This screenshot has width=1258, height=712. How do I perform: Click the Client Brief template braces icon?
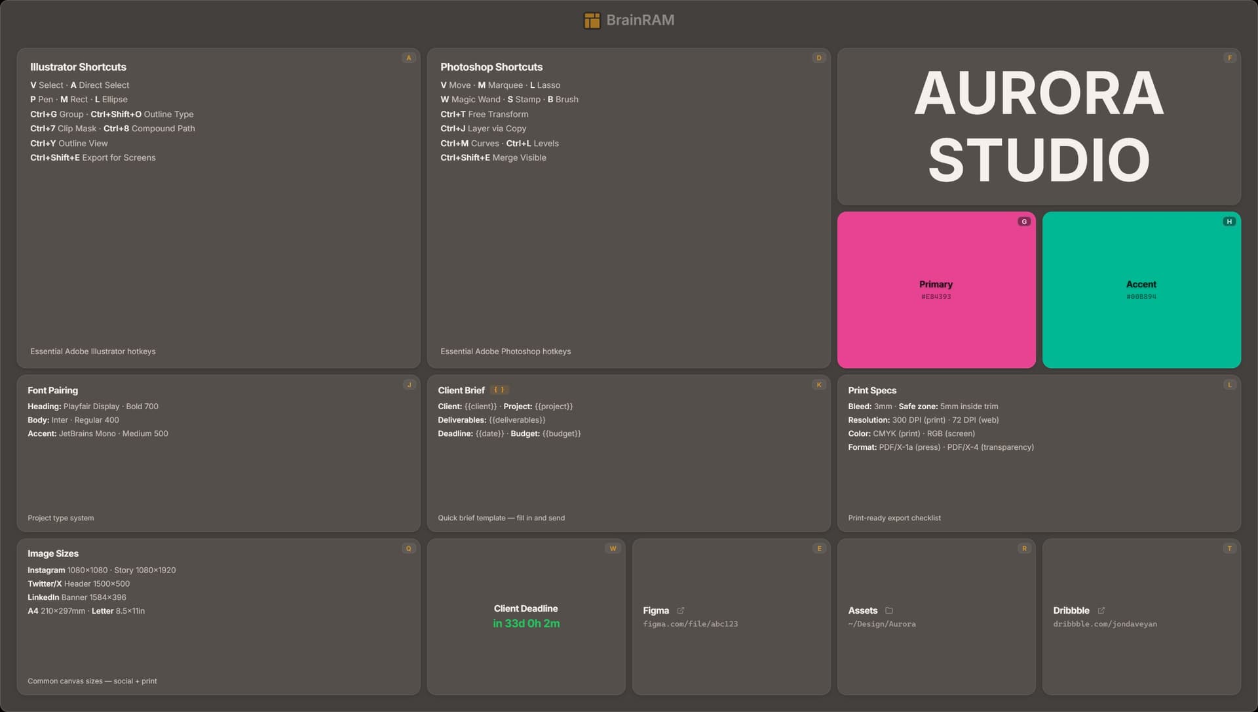point(499,390)
